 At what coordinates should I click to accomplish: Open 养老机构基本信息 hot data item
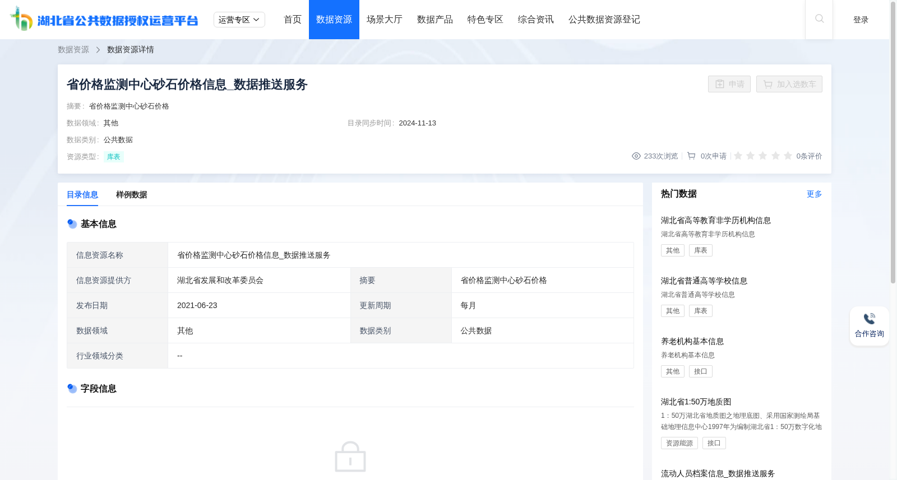tap(692, 342)
